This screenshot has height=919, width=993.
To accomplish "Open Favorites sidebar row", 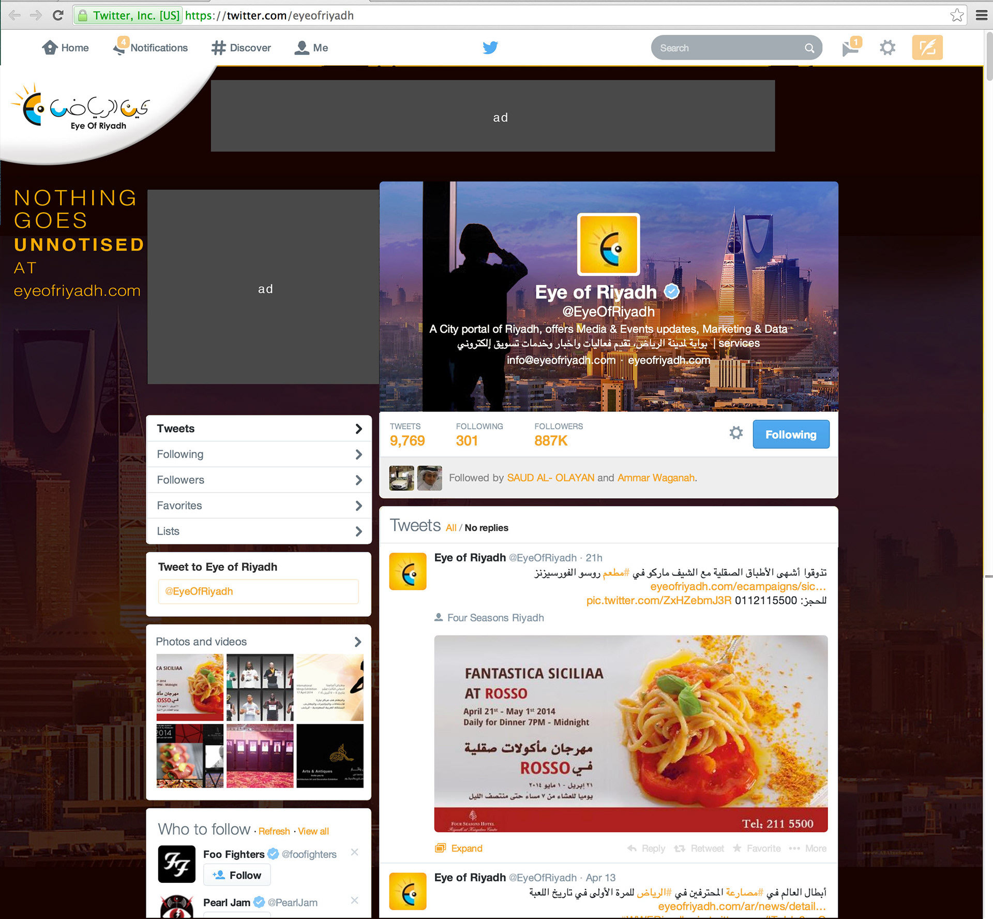I will coord(259,506).
